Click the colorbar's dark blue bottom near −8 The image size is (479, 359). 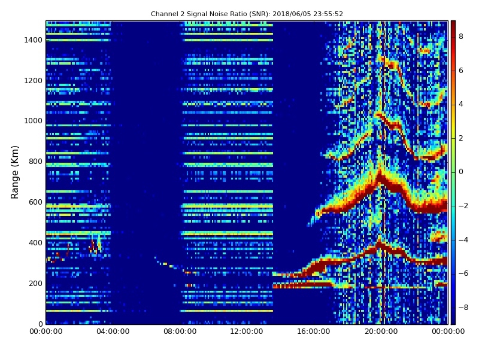[453, 308]
